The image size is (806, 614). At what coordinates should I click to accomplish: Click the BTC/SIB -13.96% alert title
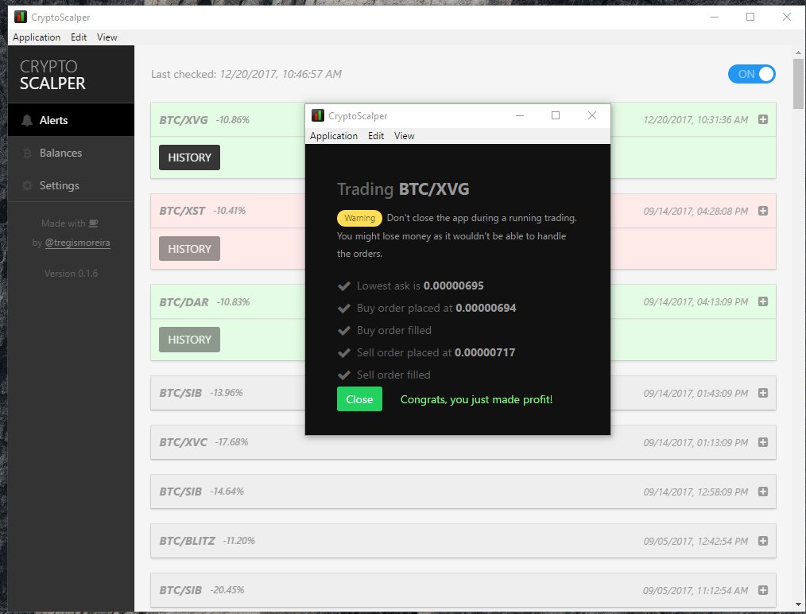click(180, 393)
